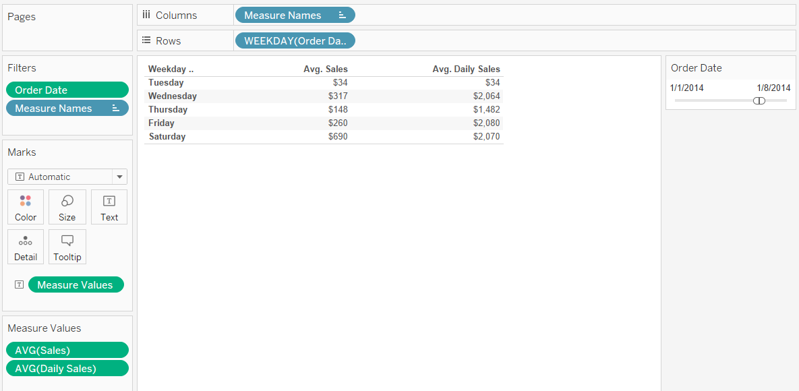
Task: Select the Saturday row label
Action: pyautogui.click(x=167, y=137)
